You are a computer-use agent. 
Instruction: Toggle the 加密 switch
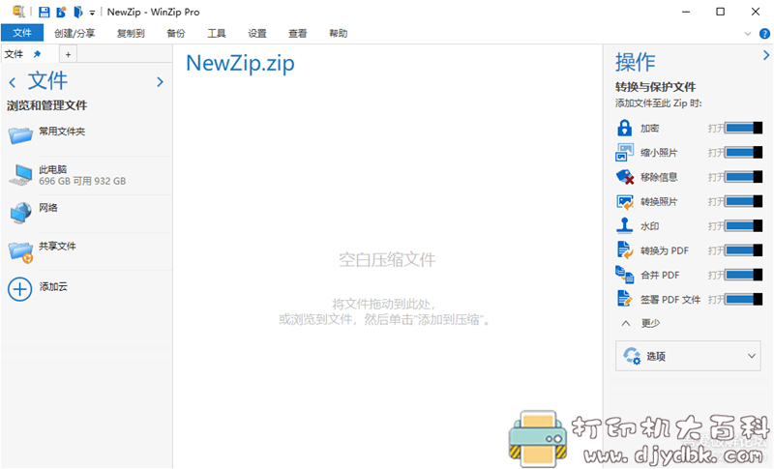tap(743, 128)
